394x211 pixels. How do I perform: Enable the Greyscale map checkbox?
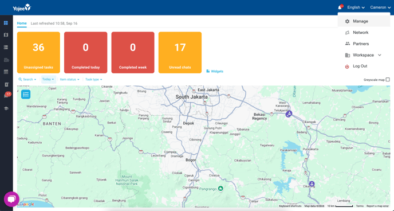point(388,80)
